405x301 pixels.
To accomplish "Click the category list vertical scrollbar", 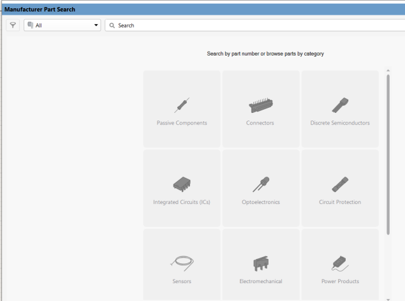I will click(388, 153).
